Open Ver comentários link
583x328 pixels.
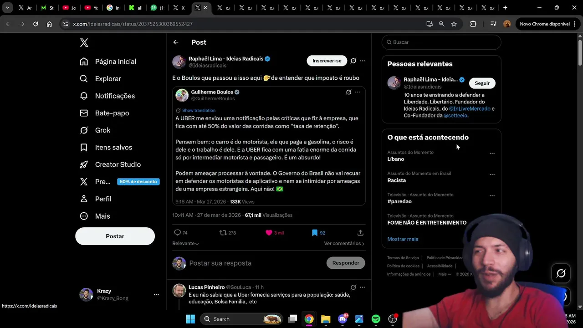(x=344, y=243)
